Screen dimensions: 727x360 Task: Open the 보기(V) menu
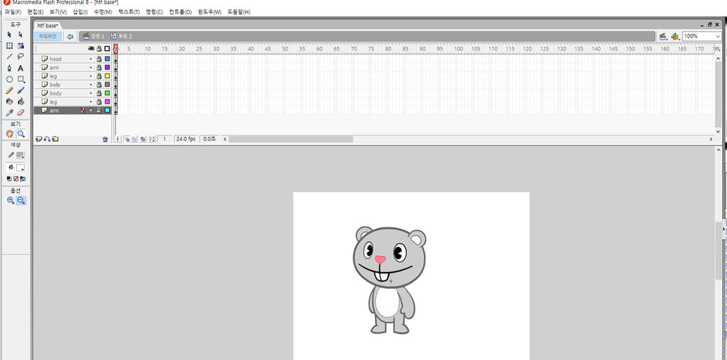[58, 12]
